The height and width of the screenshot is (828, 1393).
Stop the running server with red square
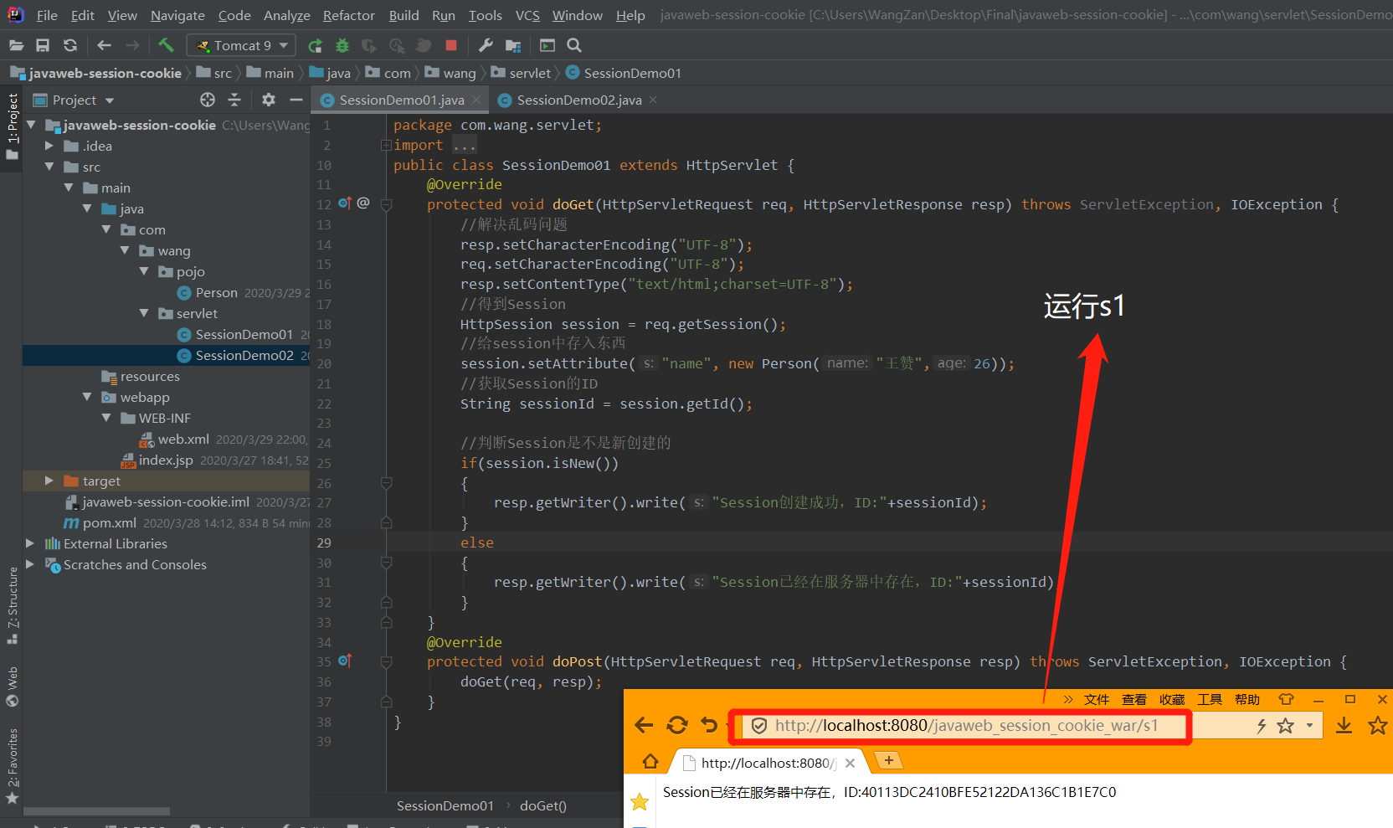pos(451,45)
